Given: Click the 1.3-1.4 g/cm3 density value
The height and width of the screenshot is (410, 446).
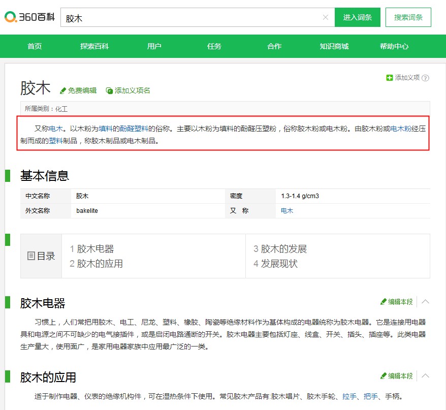Looking at the screenshot, I should 300,196.
